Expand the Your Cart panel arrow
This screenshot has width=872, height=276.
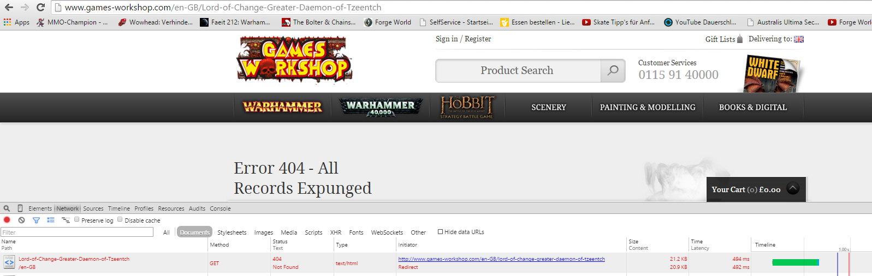tap(793, 188)
